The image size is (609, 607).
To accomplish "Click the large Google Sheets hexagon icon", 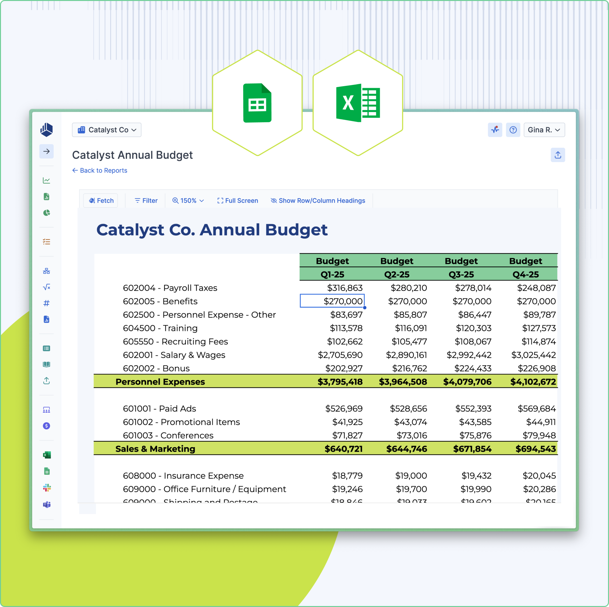I will coord(257,103).
